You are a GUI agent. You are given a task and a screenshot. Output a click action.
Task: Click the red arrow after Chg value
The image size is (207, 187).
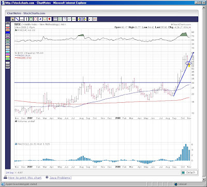(190, 27)
